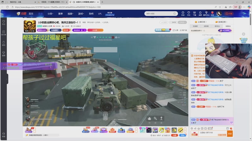Open the 游戏 icon in the left sidebar
This screenshot has height=141, width=252.
pyautogui.click(x=3, y=43)
